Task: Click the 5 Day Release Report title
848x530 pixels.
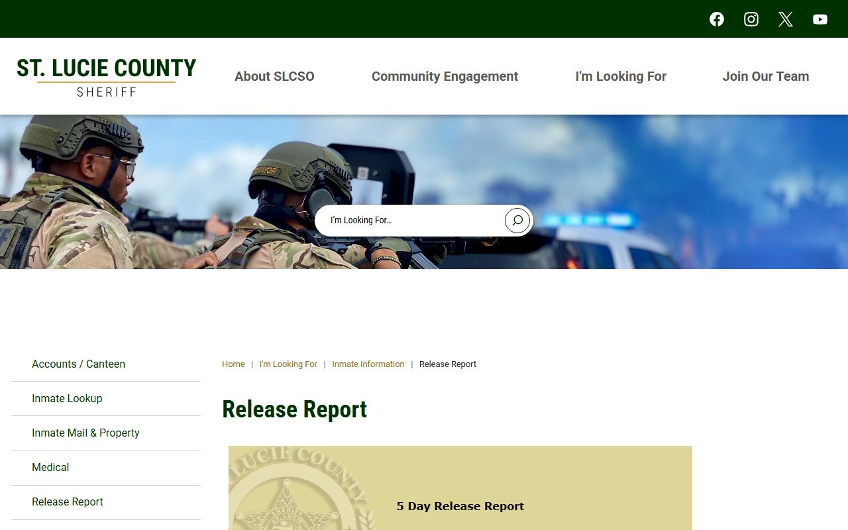Action: pyautogui.click(x=460, y=506)
